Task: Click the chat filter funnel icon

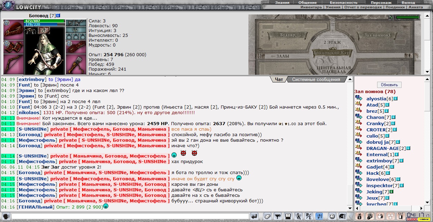Action: 278,216
